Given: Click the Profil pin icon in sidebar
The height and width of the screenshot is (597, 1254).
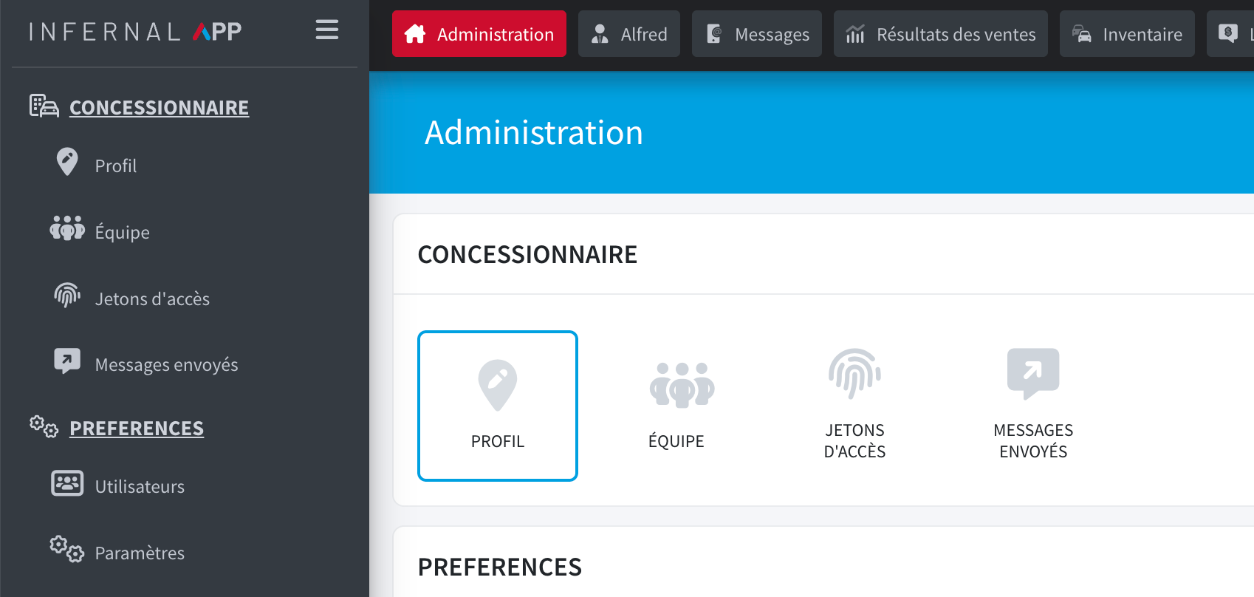Looking at the screenshot, I should coord(67,162).
